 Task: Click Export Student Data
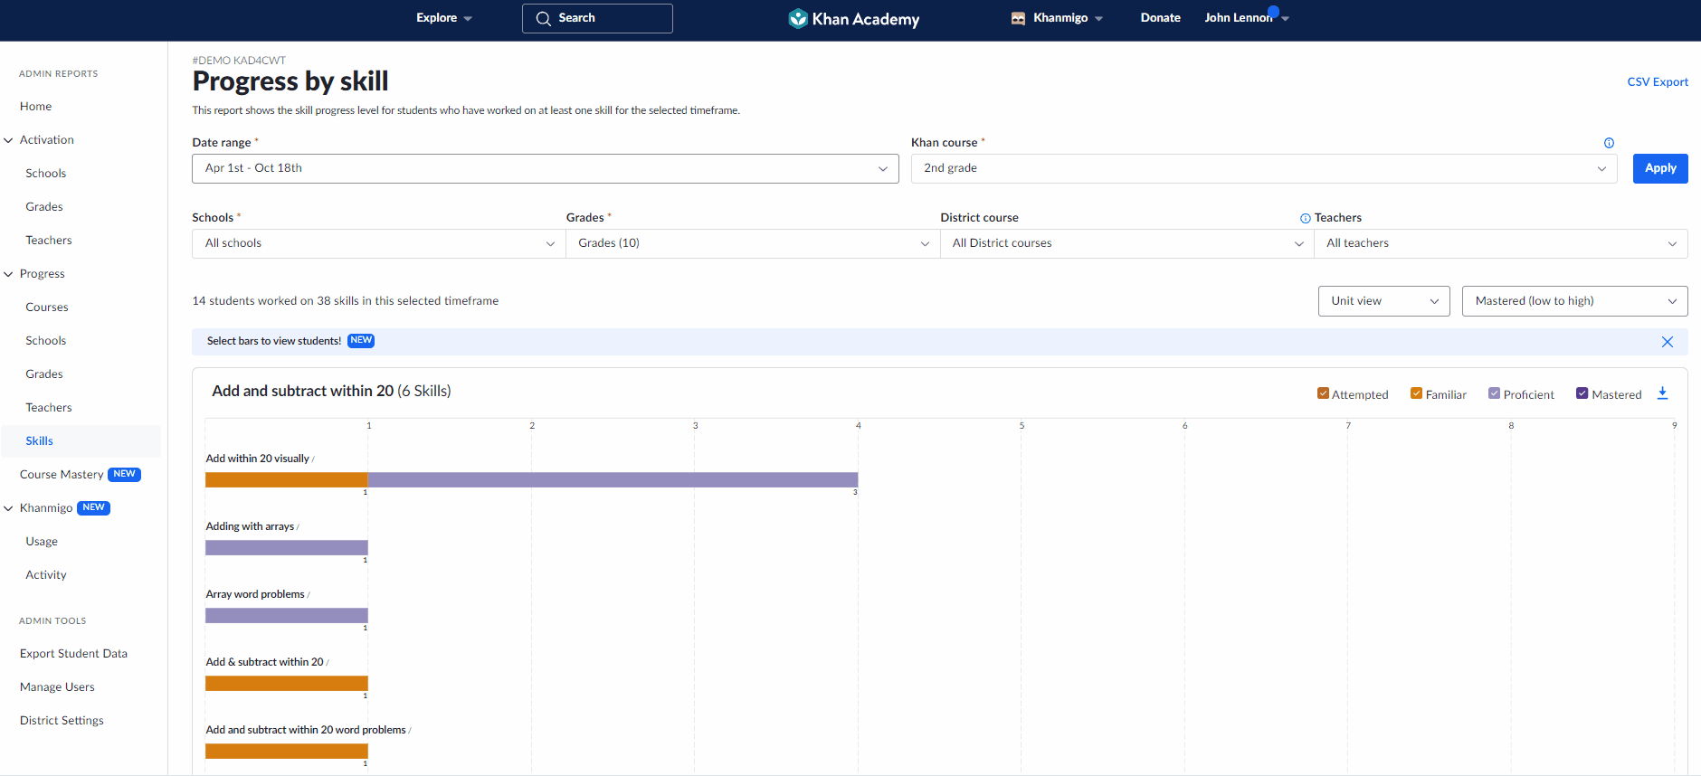[x=73, y=654]
